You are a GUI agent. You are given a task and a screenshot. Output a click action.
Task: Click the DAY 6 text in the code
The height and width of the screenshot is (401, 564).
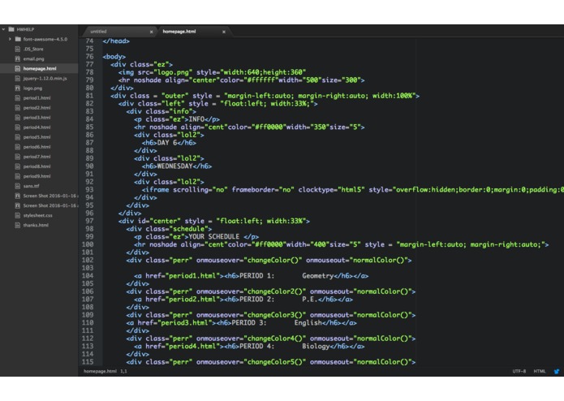coord(167,143)
